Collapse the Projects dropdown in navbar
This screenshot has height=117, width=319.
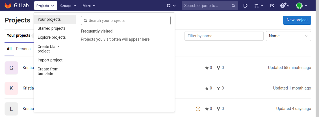click(45, 6)
